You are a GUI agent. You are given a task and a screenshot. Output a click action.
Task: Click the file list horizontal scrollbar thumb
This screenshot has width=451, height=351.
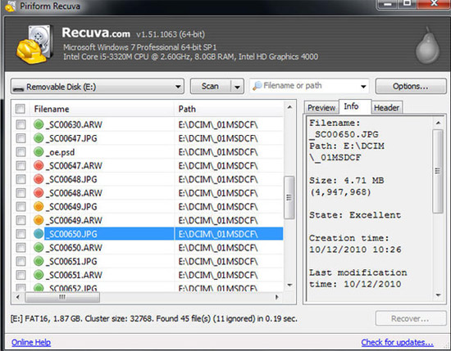[62, 297]
